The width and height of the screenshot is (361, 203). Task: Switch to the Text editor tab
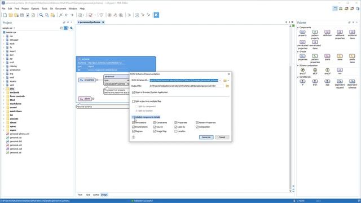tap(80, 195)
